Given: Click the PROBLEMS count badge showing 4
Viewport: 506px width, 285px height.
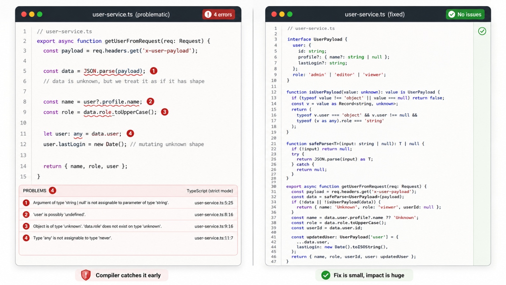Looking at the screenshot, I should 53,191.
